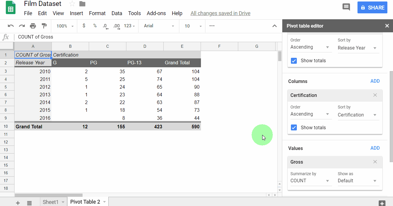Image resolution: width=393 pixels, height=206 pixels.
Task: Open the Data menu
Action: (117, 13)
